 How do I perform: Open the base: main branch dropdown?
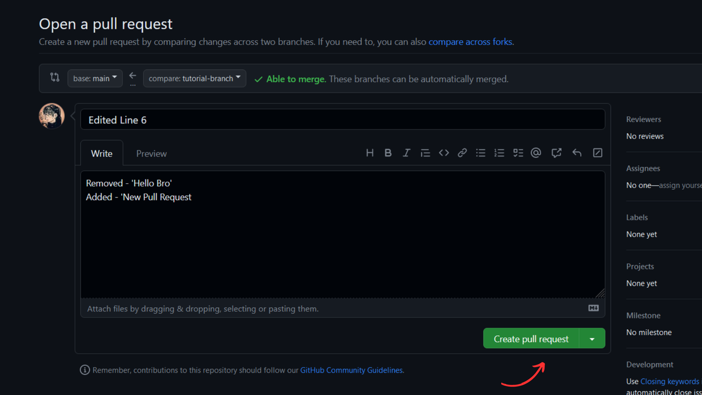tap(95, 78)
